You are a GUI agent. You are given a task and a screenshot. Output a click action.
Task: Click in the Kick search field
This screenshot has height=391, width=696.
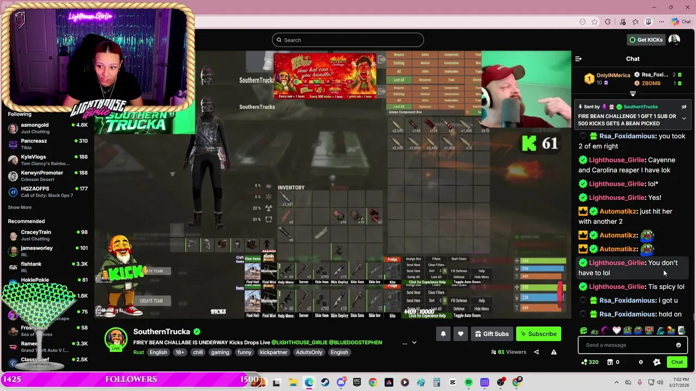click(x=348, y=40)
